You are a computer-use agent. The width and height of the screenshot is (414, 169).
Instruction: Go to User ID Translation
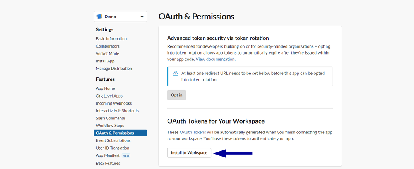coord(113,148)
